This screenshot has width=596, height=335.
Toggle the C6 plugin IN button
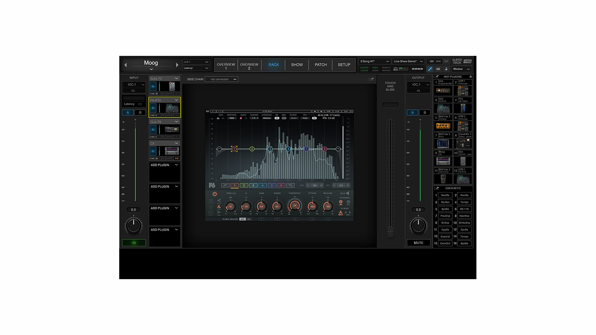tap(153, 151)
